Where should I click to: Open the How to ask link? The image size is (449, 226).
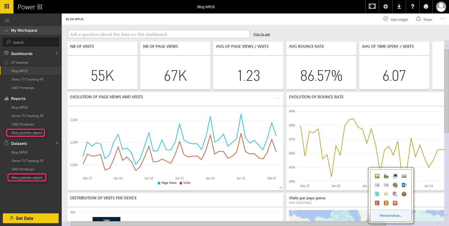(262, 34)
